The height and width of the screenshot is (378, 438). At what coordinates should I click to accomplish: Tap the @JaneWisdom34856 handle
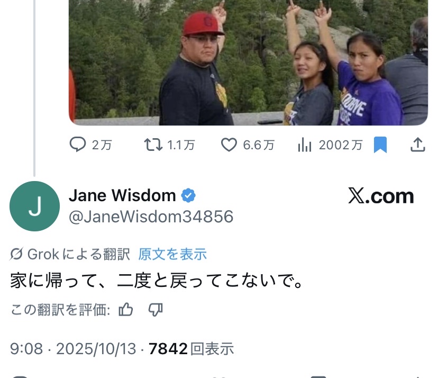pyautogui.click(x=151, y=217)
